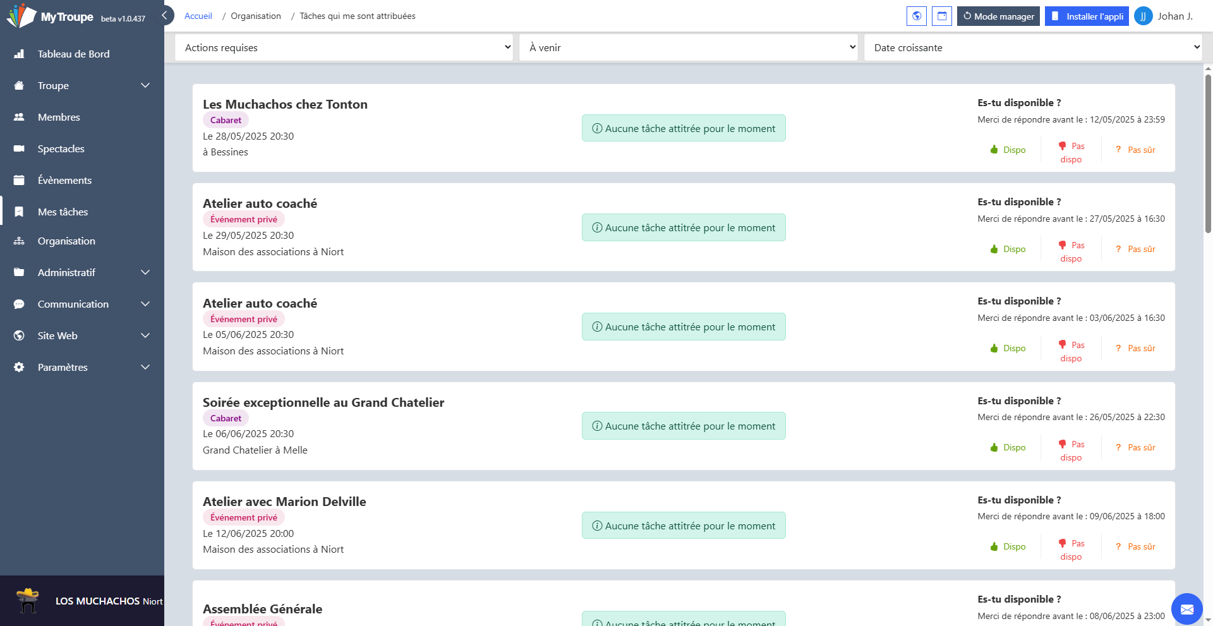Screen dimensions: 1213x626
Task: Click Cabaret tag on Les Muchachos card
Action: [226, 120]
